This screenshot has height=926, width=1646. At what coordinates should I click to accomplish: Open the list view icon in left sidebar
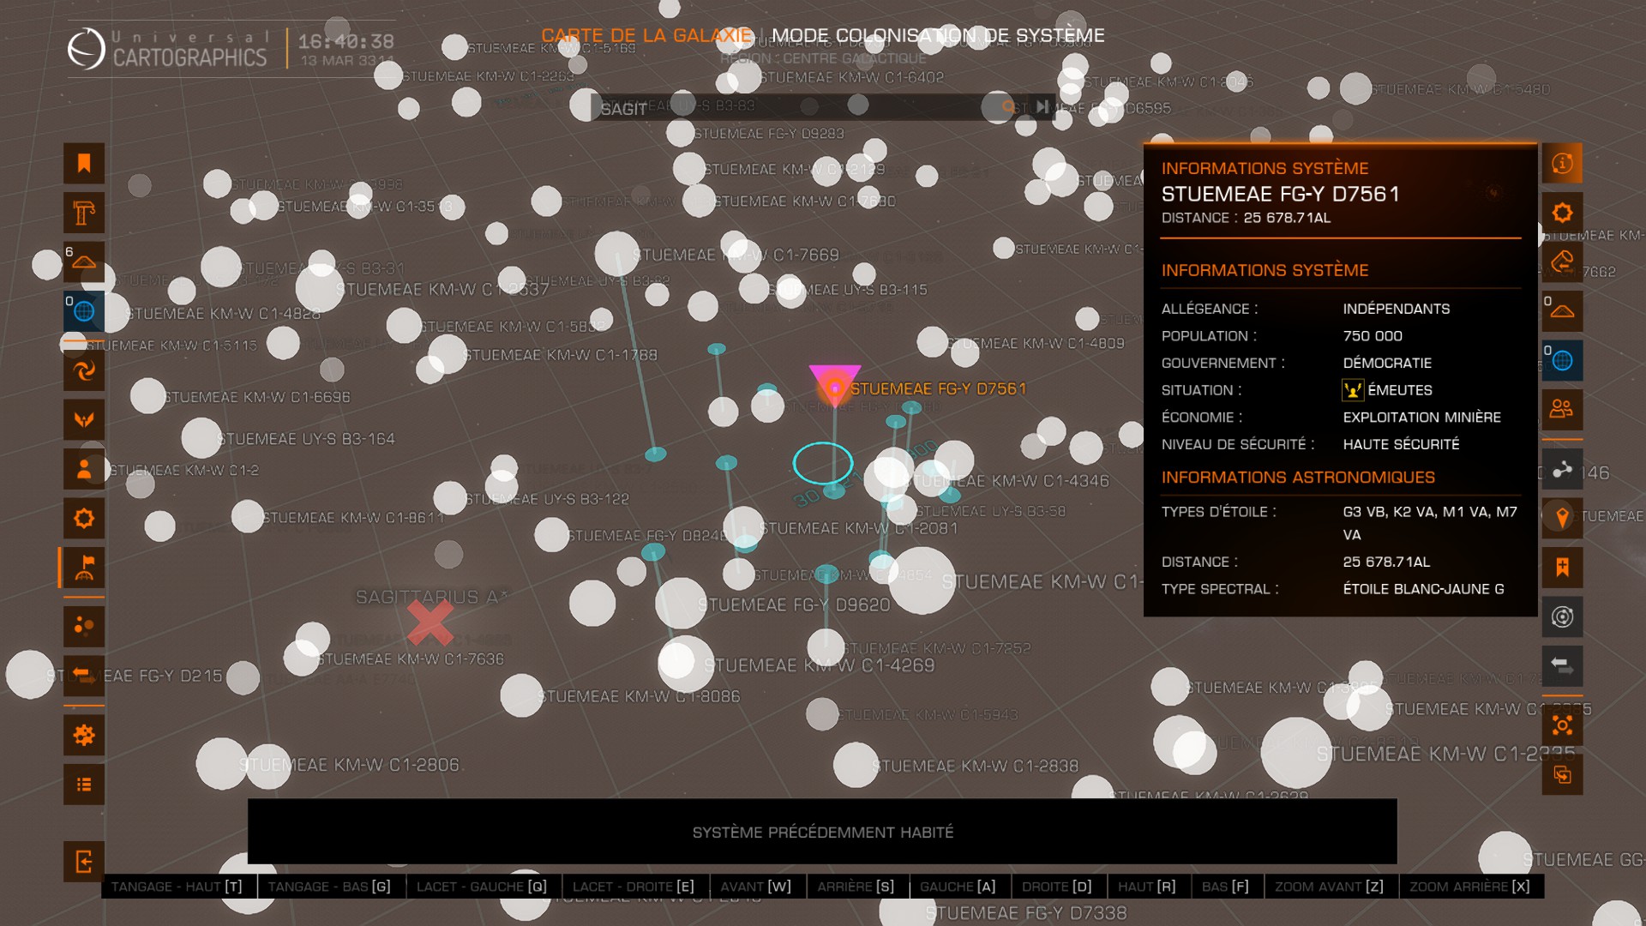coord(84,785)
